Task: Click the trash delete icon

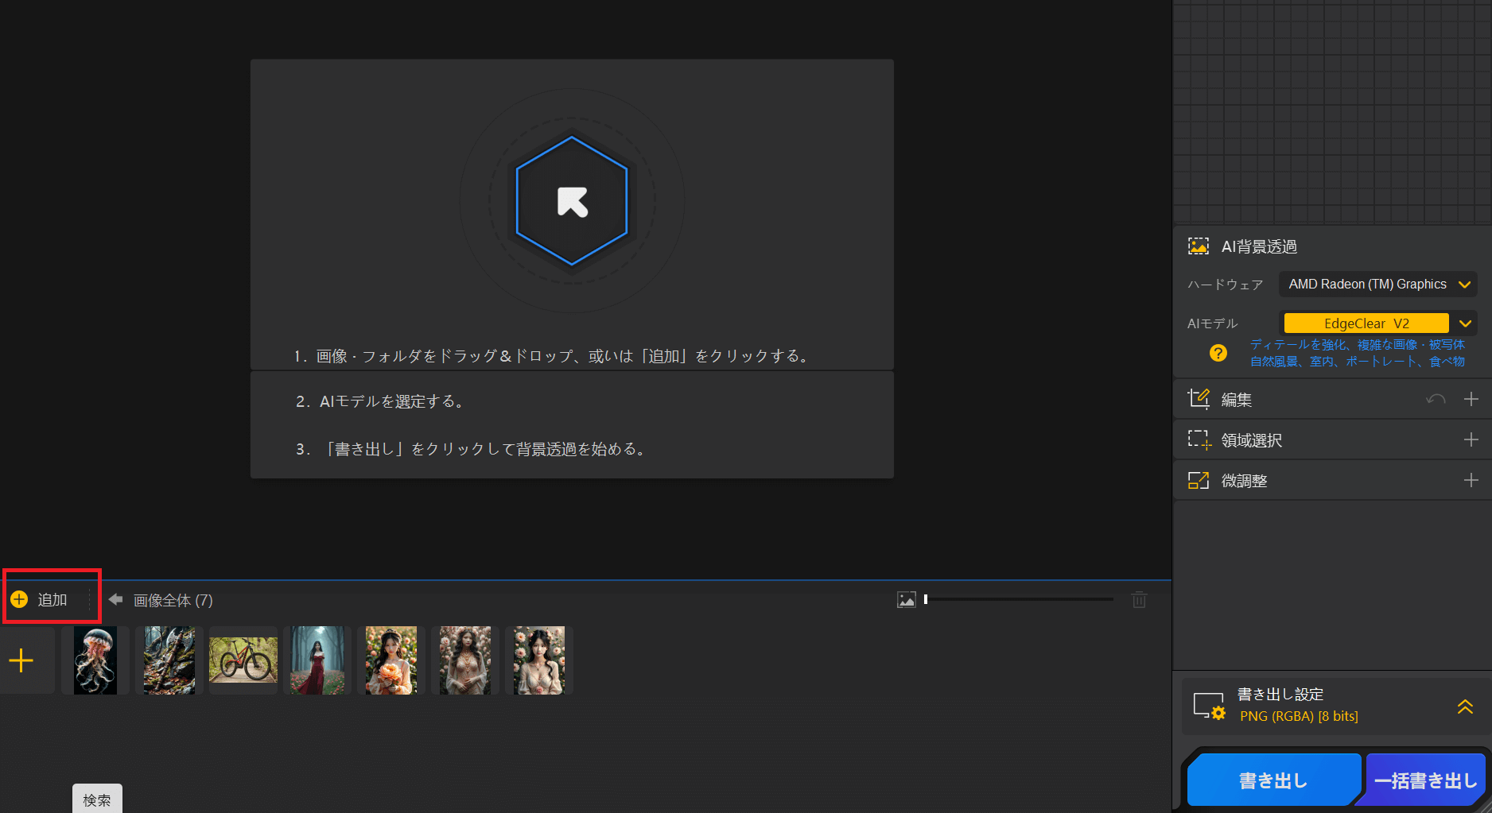Action: [1139, 600]
